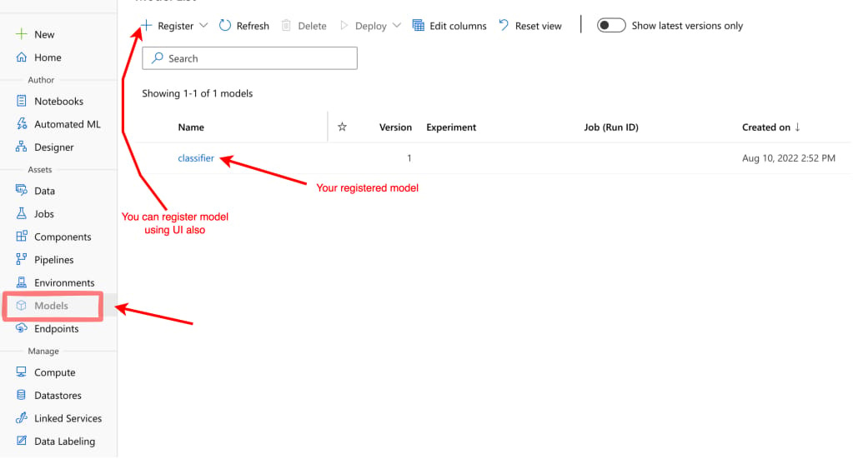The height and width of the screenshot is (459, 853).
Task: Open Endpoints from the sidebar
Action: coord(57,329)
